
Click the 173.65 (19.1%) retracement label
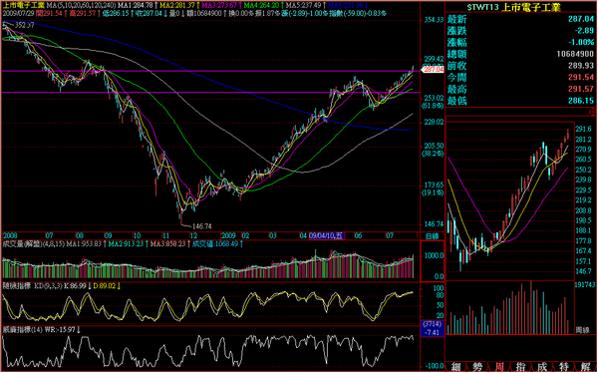coord(434,188)
